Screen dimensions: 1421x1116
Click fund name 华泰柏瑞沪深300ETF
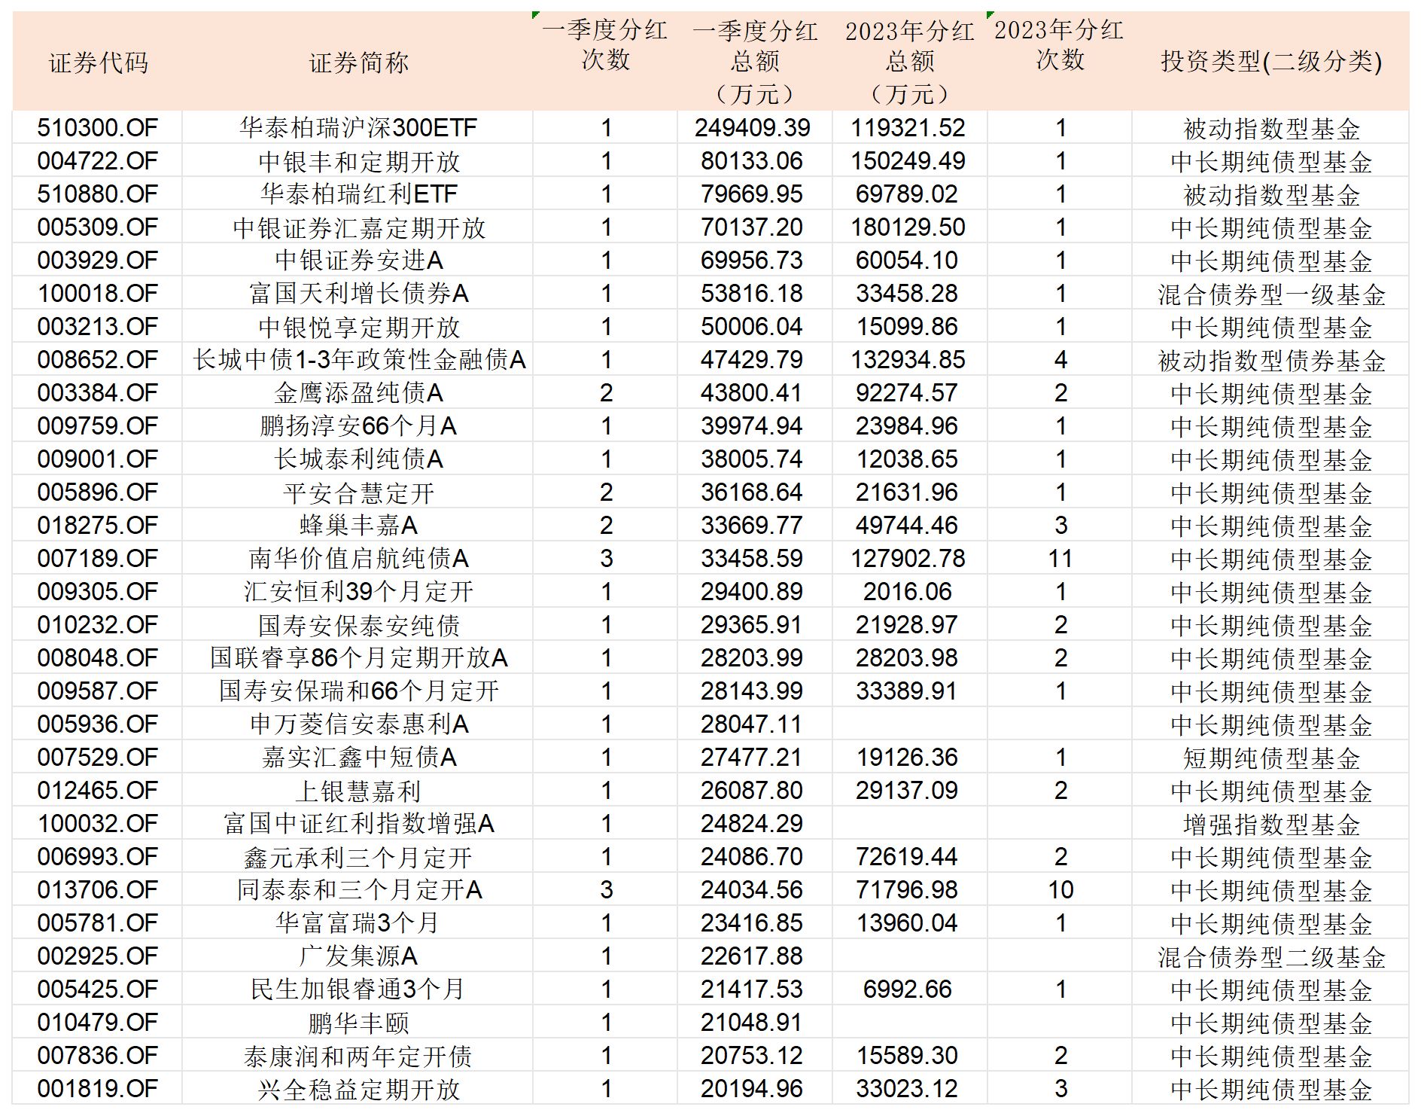[358, 128]
